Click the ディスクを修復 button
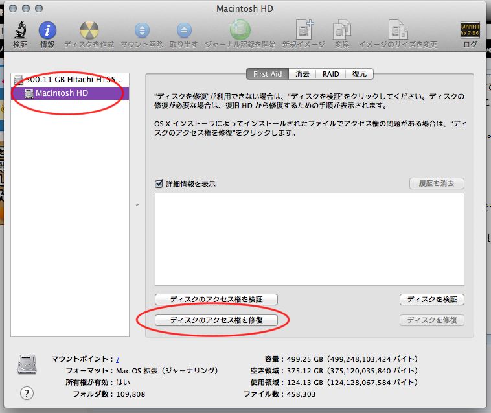 click(432, 320)
